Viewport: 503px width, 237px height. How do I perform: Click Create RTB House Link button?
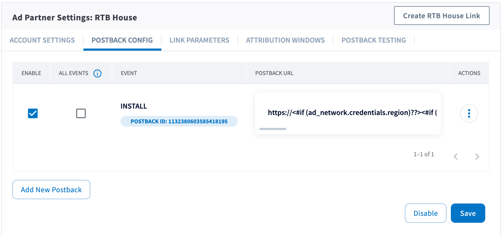click(x=442, y=16)
